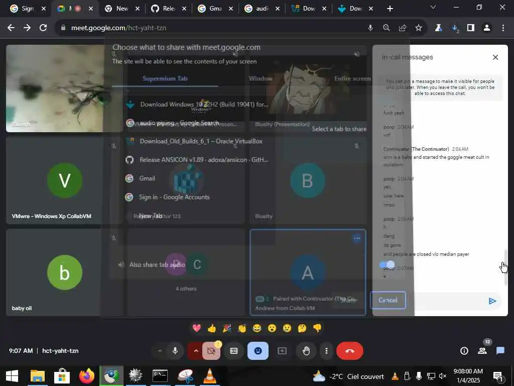The image size is (514, 386).
Task: Select the baby oil participant tile
Action: (65, 272)
